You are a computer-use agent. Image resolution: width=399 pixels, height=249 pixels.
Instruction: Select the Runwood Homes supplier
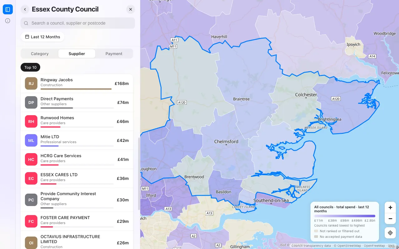(77, 121)
